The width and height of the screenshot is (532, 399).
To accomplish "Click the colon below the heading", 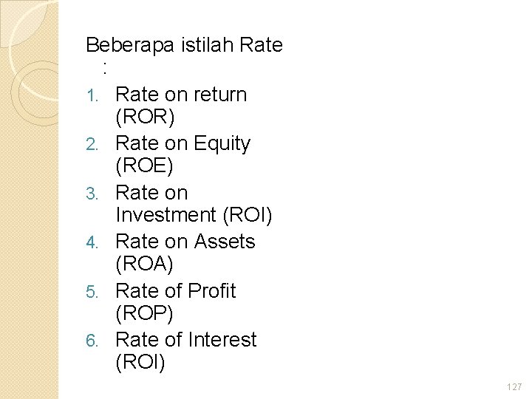I will click(x=106, y=69).
